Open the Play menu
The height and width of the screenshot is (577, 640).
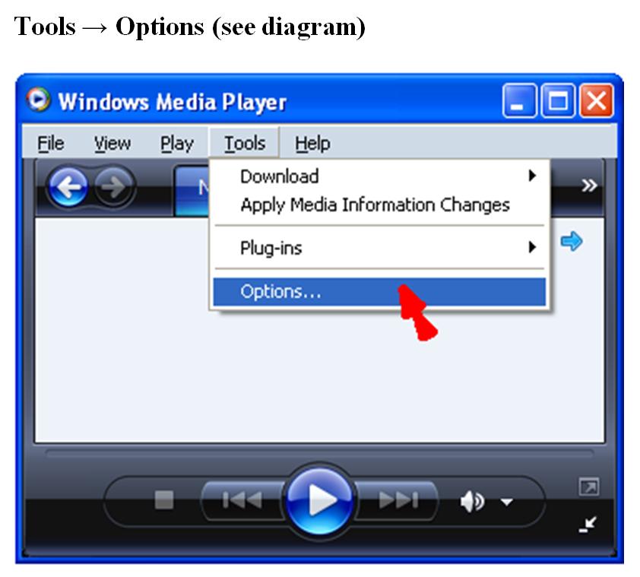(177, 143)
